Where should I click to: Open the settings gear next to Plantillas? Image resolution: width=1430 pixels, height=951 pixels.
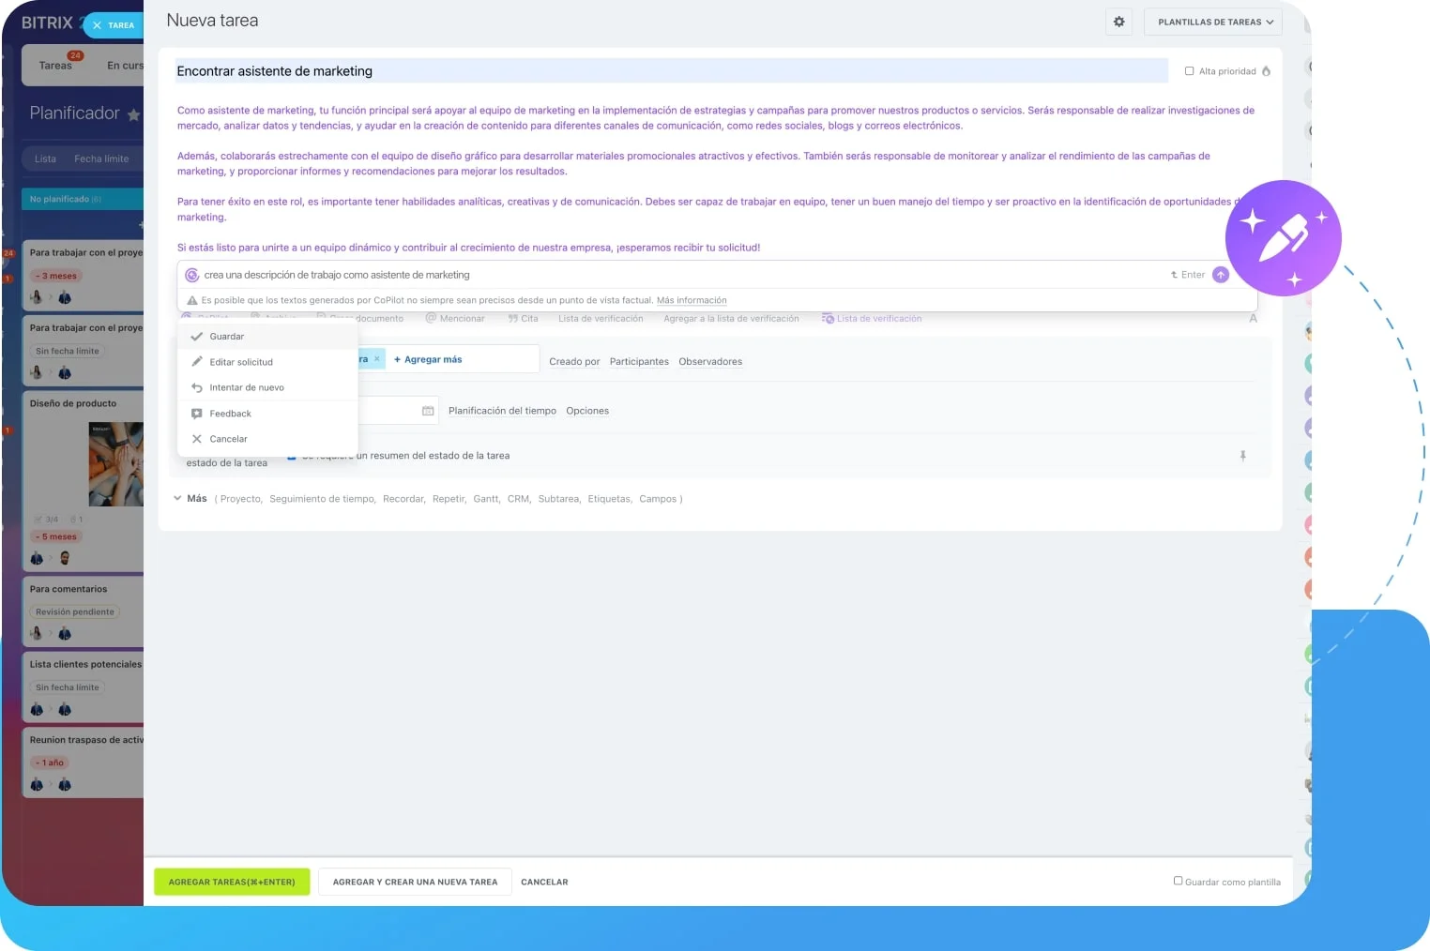[1118, 22]
